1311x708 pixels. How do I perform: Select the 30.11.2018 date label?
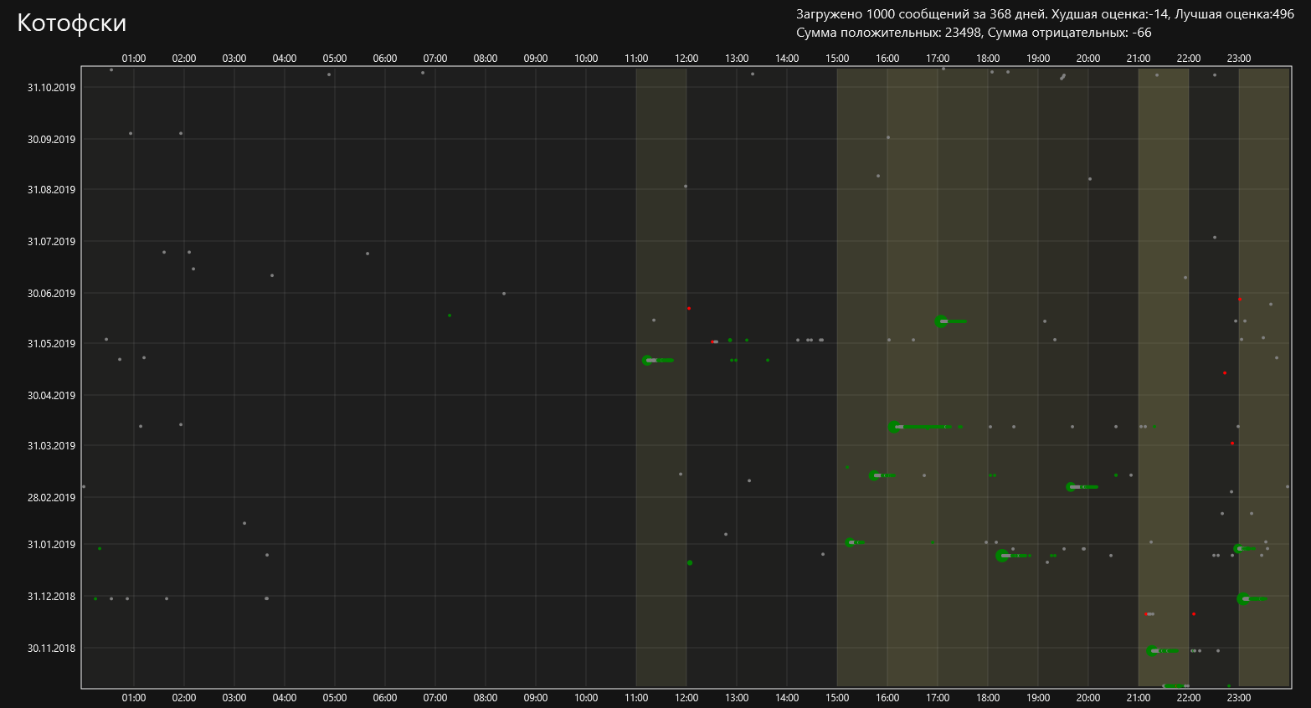[x=51, y=648]
